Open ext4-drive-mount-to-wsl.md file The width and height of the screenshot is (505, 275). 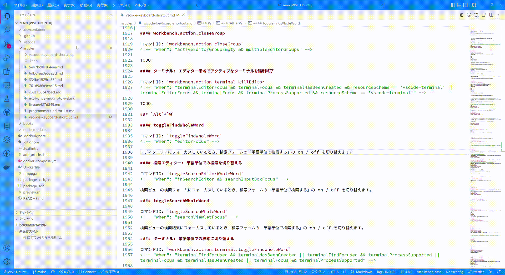pyautogui.click(x=52, y=98)
